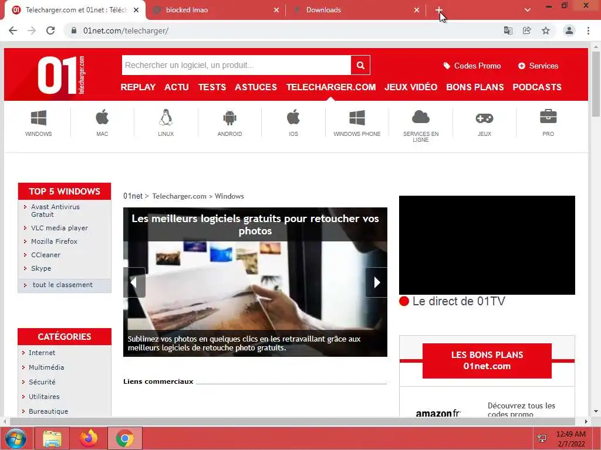Click tout le classement link
This screenshot has width=601, height=450.
[62, 285]
